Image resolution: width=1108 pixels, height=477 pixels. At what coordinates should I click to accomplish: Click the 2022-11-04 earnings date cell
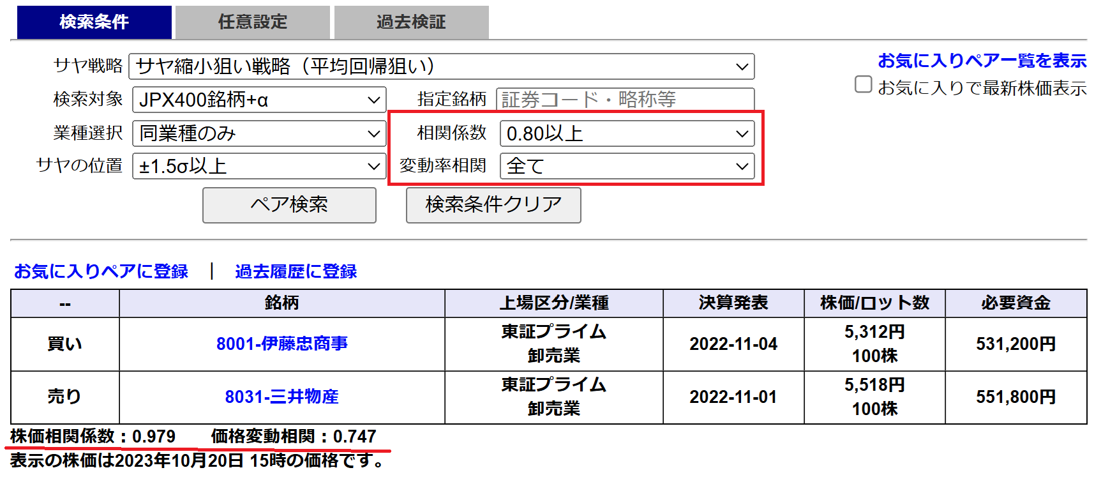(733, 344)
